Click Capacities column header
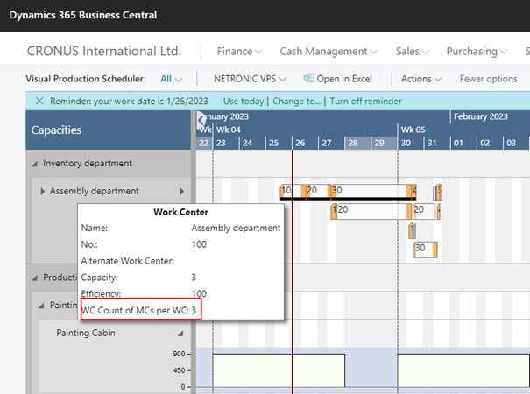The image size is (530, 394). (56, 130)
